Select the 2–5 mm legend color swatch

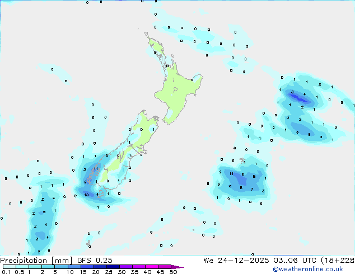[x=48, y=267]
